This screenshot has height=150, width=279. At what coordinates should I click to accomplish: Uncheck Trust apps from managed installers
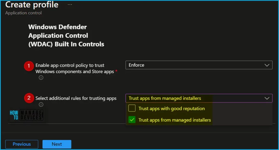[132, 120]
